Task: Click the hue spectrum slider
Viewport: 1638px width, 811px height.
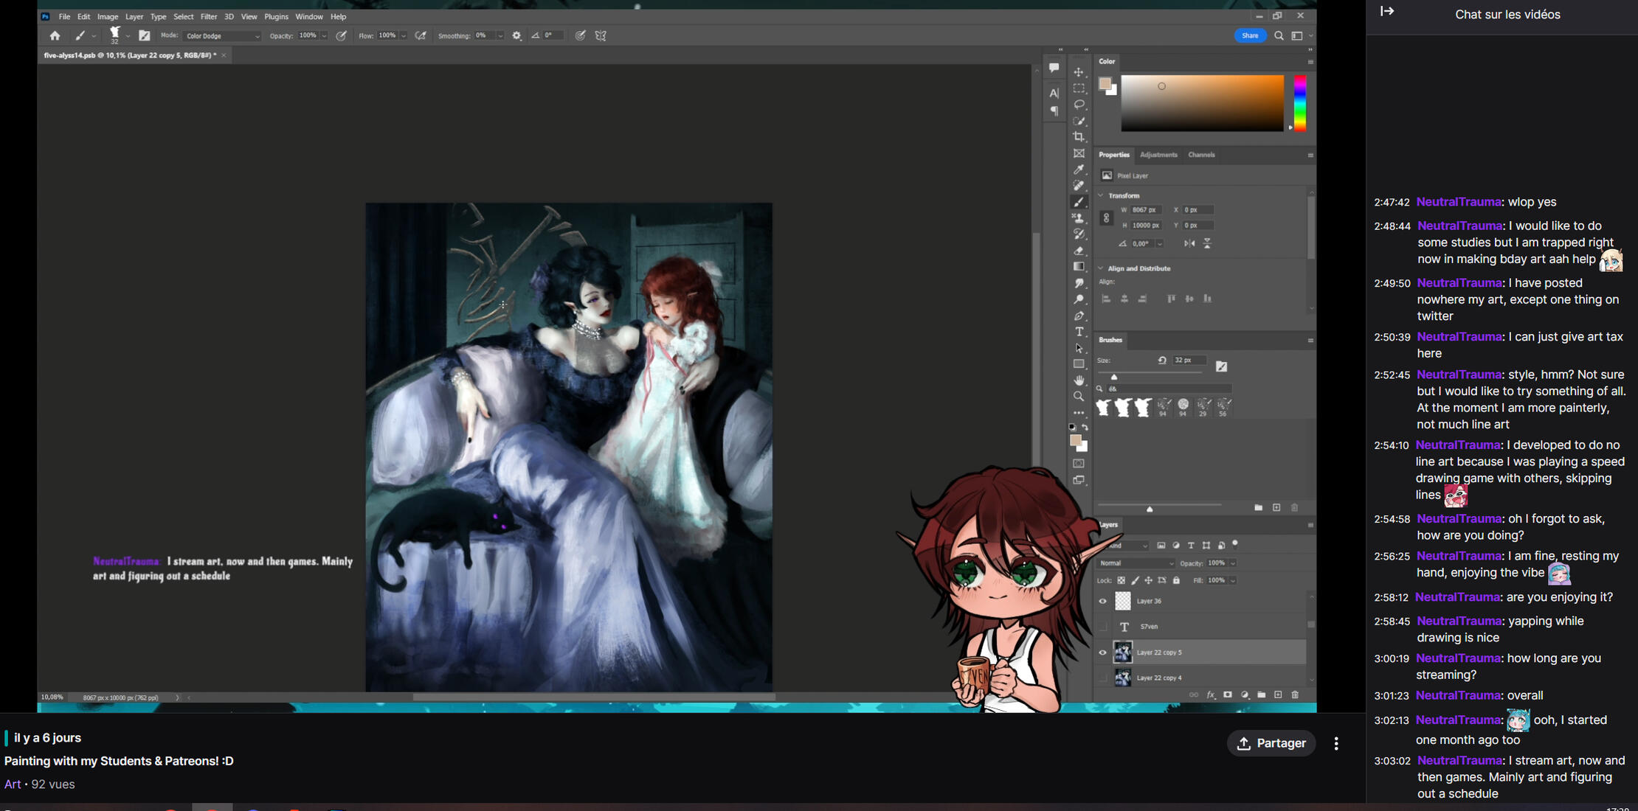Action: [1300, 103]
